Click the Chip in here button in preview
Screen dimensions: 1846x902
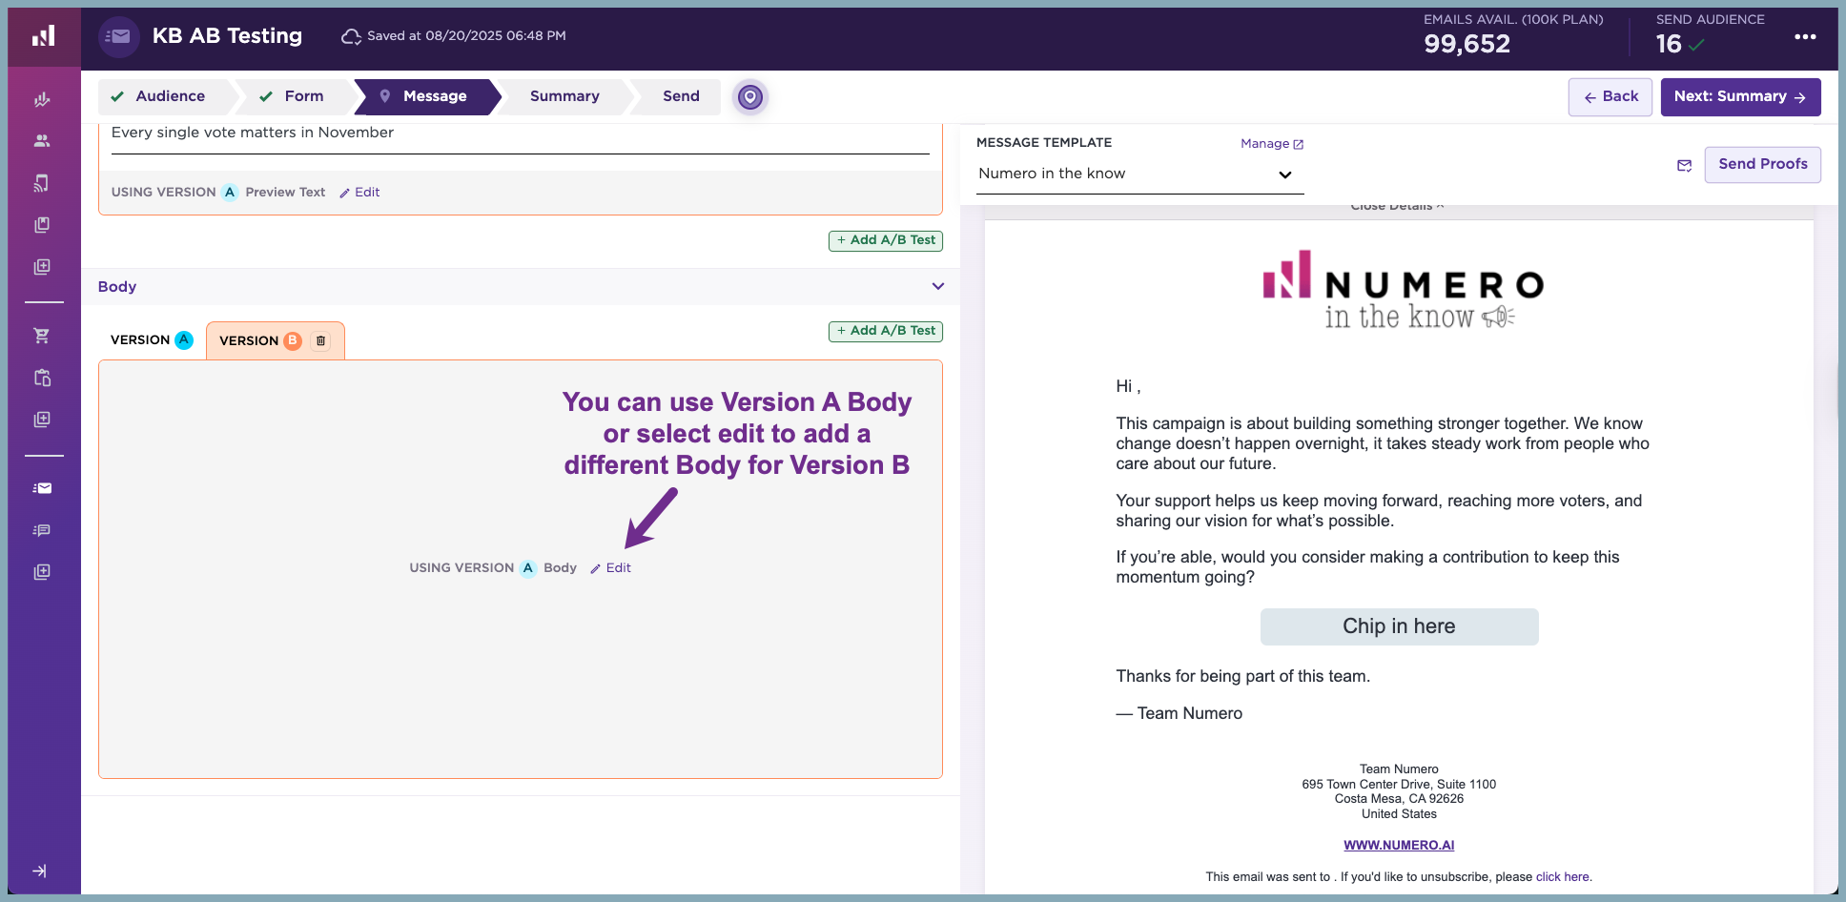[x=1399, y=626]
